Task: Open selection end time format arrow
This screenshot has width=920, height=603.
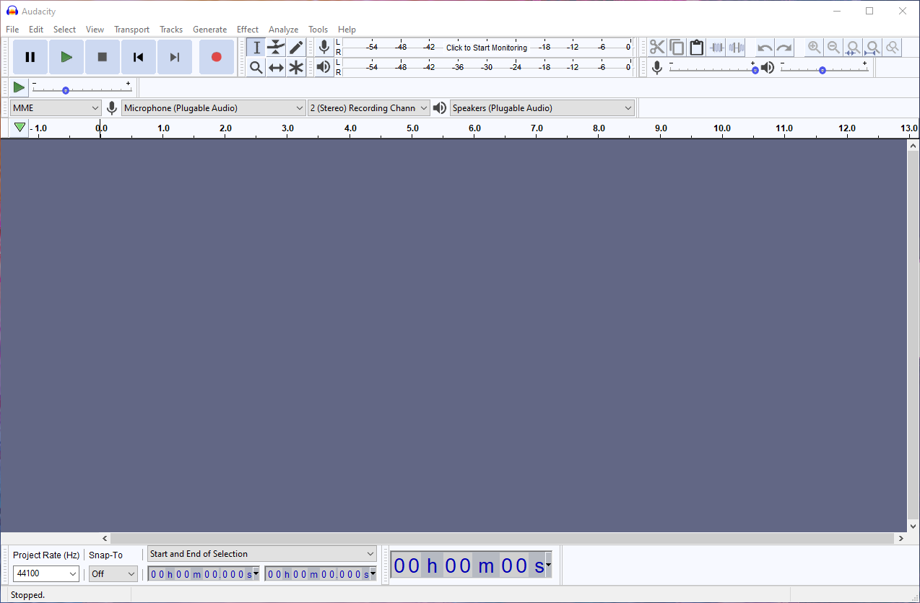Action: (x=373, y=574)
